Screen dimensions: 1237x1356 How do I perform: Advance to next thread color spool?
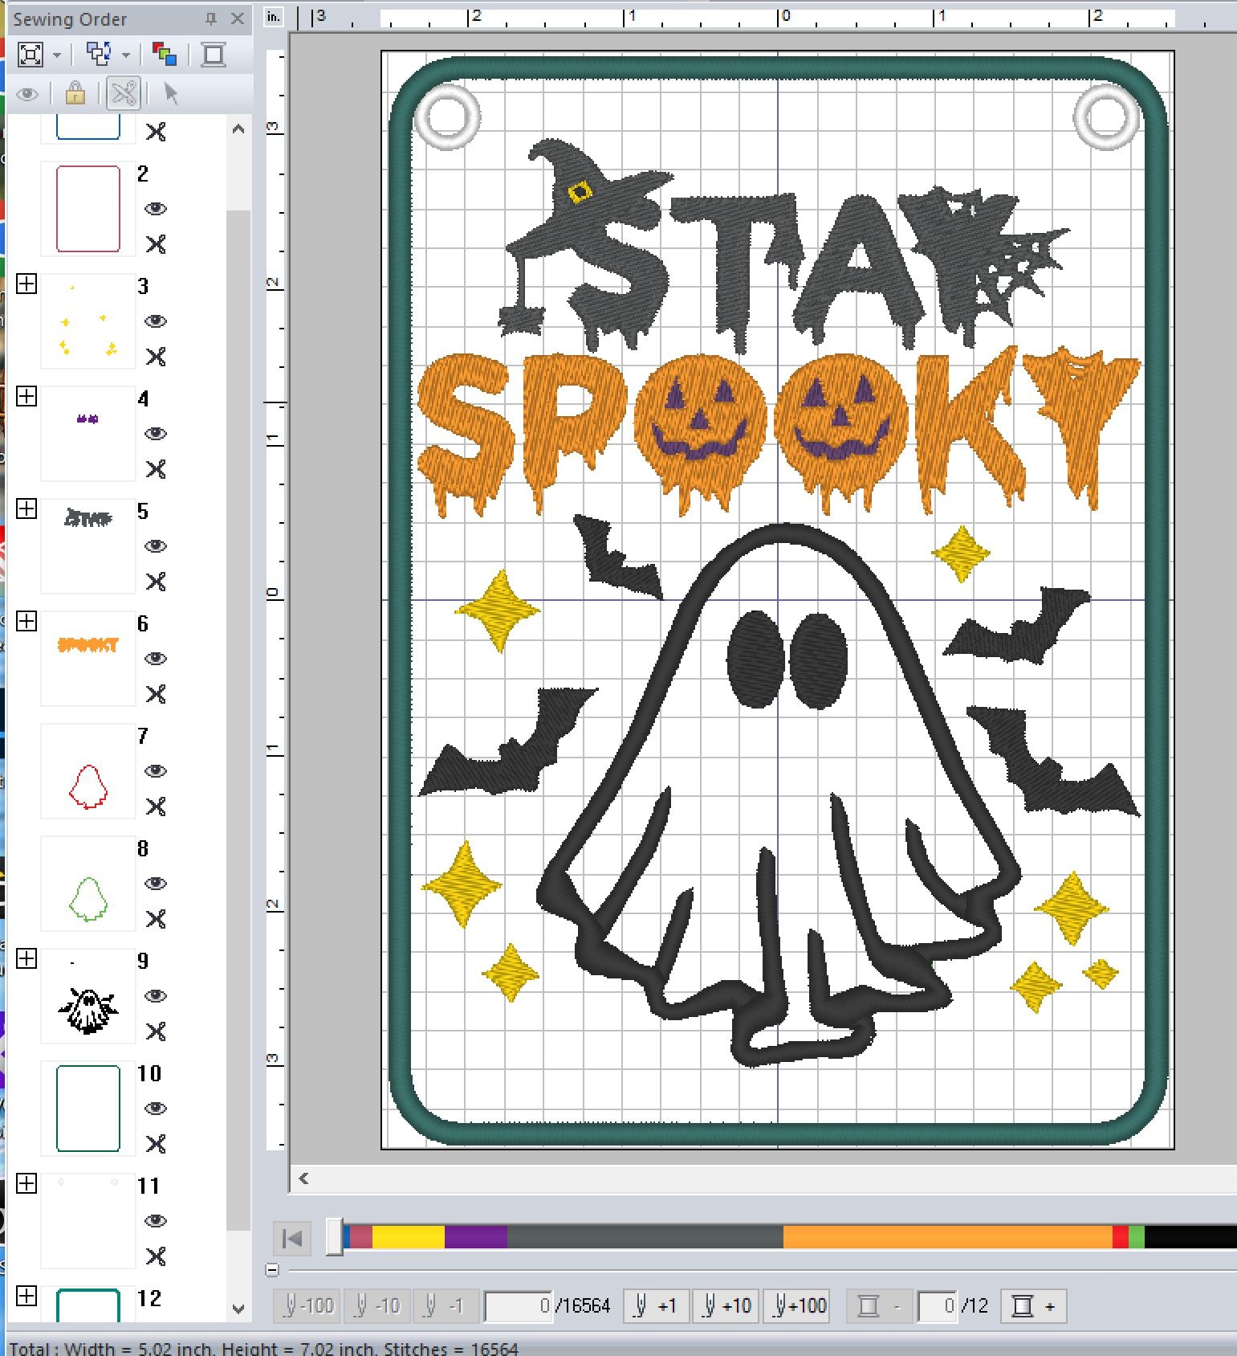pyautogui.click(x=1033, y=1306)
